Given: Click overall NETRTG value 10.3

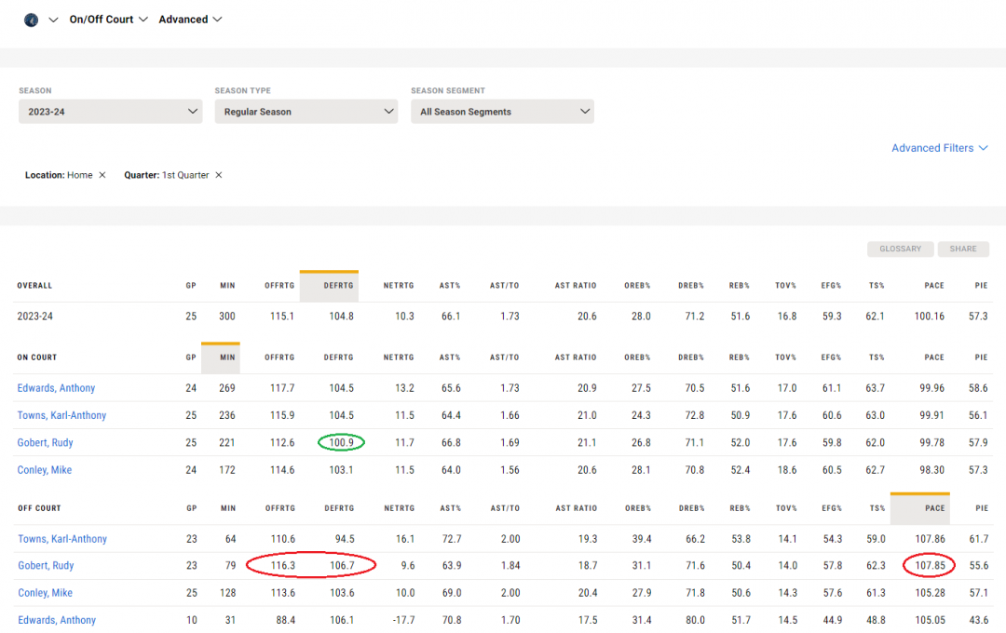Looking at the screenshot, I should click(404, 316).
